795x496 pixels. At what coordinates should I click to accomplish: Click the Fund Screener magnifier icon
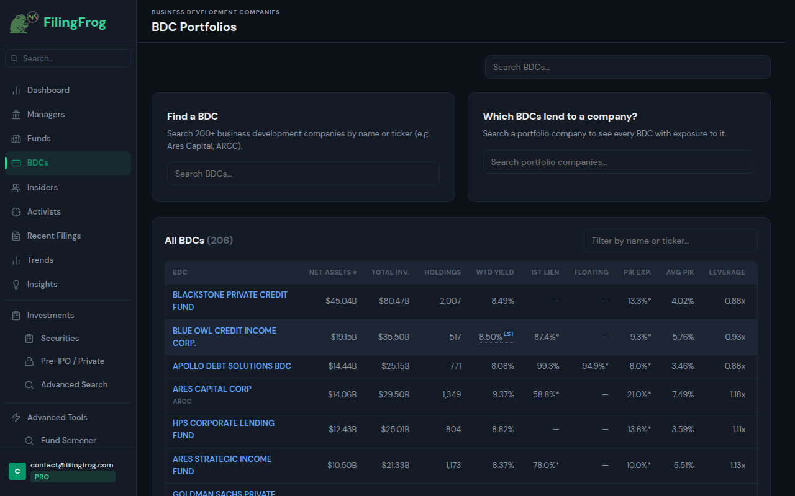[x=29, y=441]
